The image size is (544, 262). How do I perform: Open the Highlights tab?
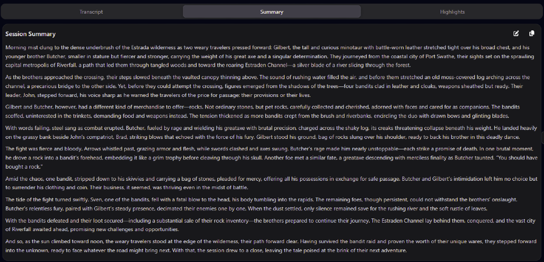[452, 12]
